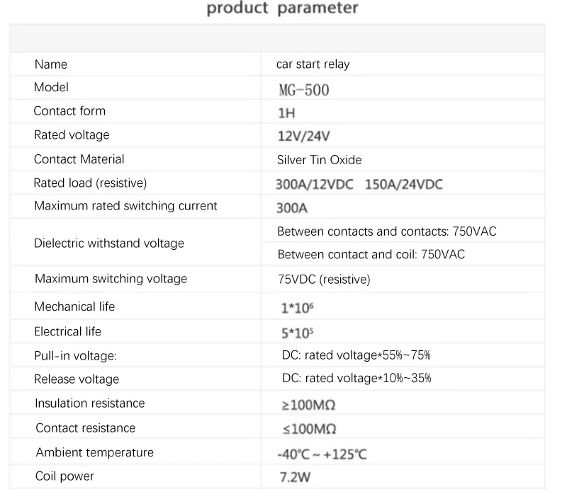Click the Ambient temperature -40℃~+125℃ value

tap(322, 454)
